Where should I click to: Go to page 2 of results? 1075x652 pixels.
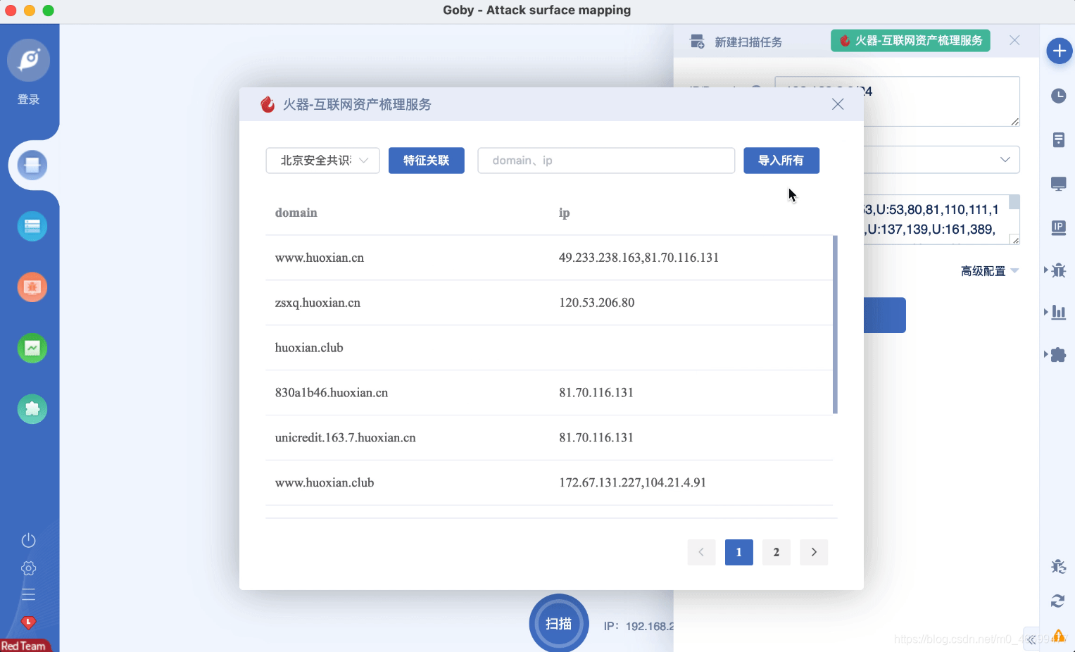[777, 552]
